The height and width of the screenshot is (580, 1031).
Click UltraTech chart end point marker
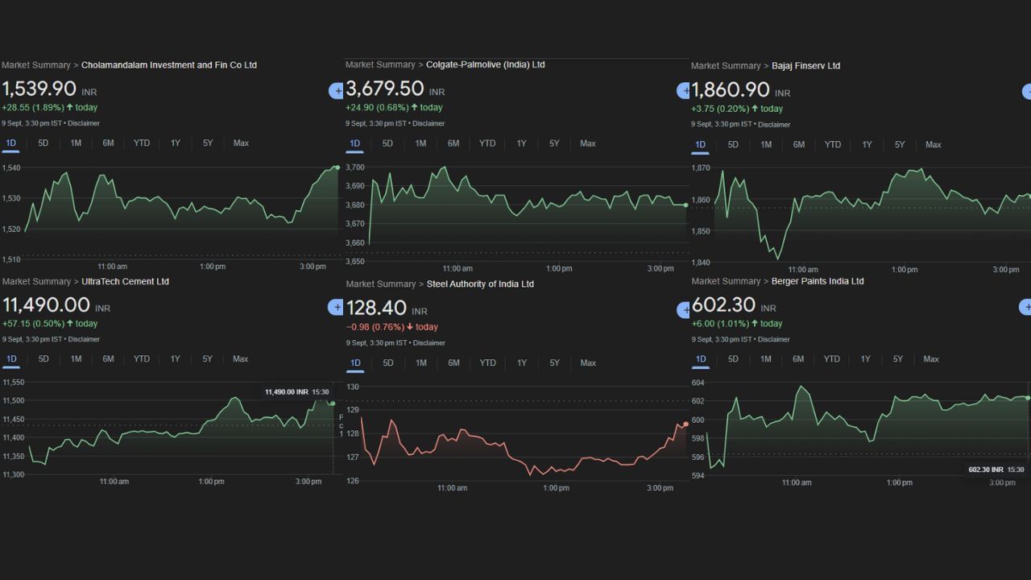(x=333, y=403)
